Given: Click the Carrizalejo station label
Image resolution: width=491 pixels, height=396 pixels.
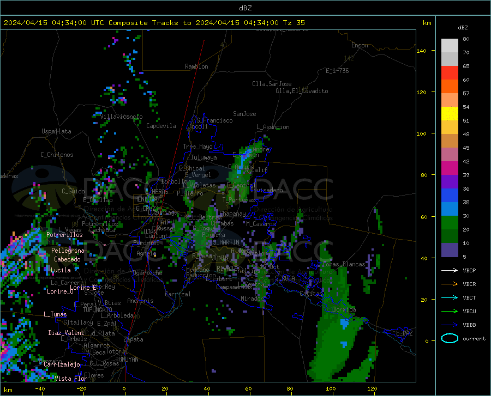Looking at the screenshot, I should 62,364.
